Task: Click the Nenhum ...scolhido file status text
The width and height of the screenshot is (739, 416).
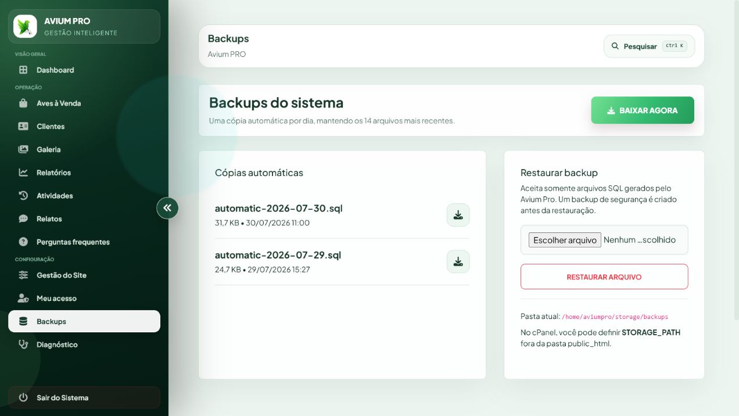Action: point(640,240)
